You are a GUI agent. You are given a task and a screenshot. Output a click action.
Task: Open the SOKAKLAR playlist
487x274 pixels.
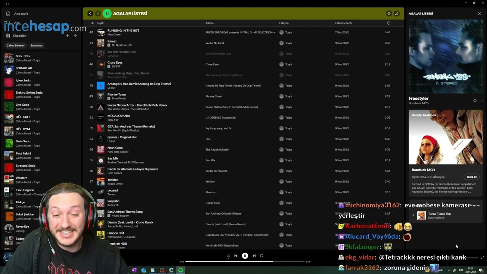41,70
